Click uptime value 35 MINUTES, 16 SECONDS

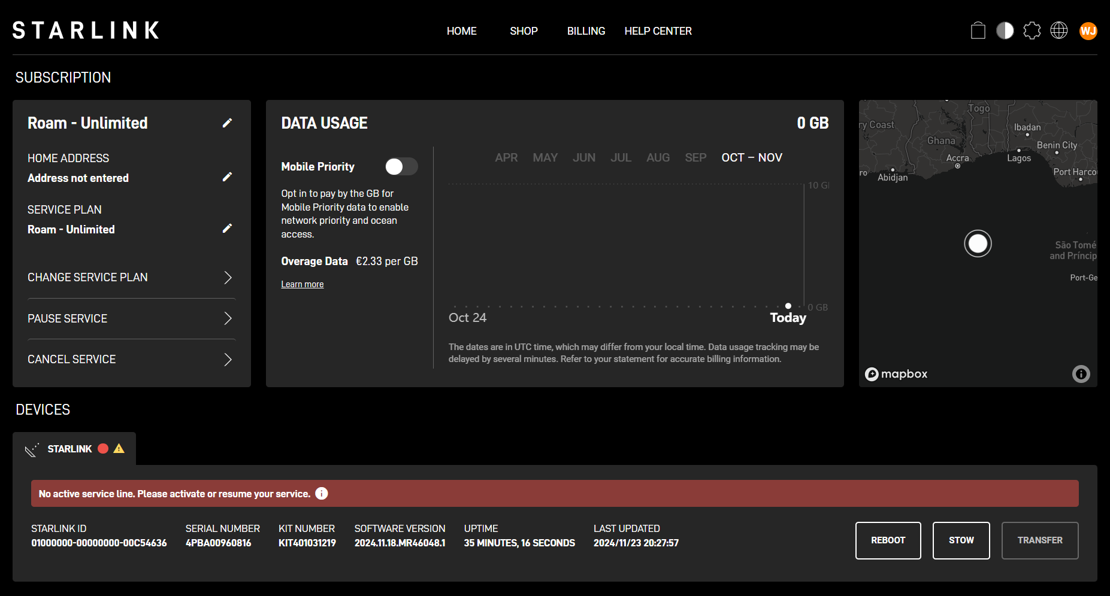coord(519,543)
